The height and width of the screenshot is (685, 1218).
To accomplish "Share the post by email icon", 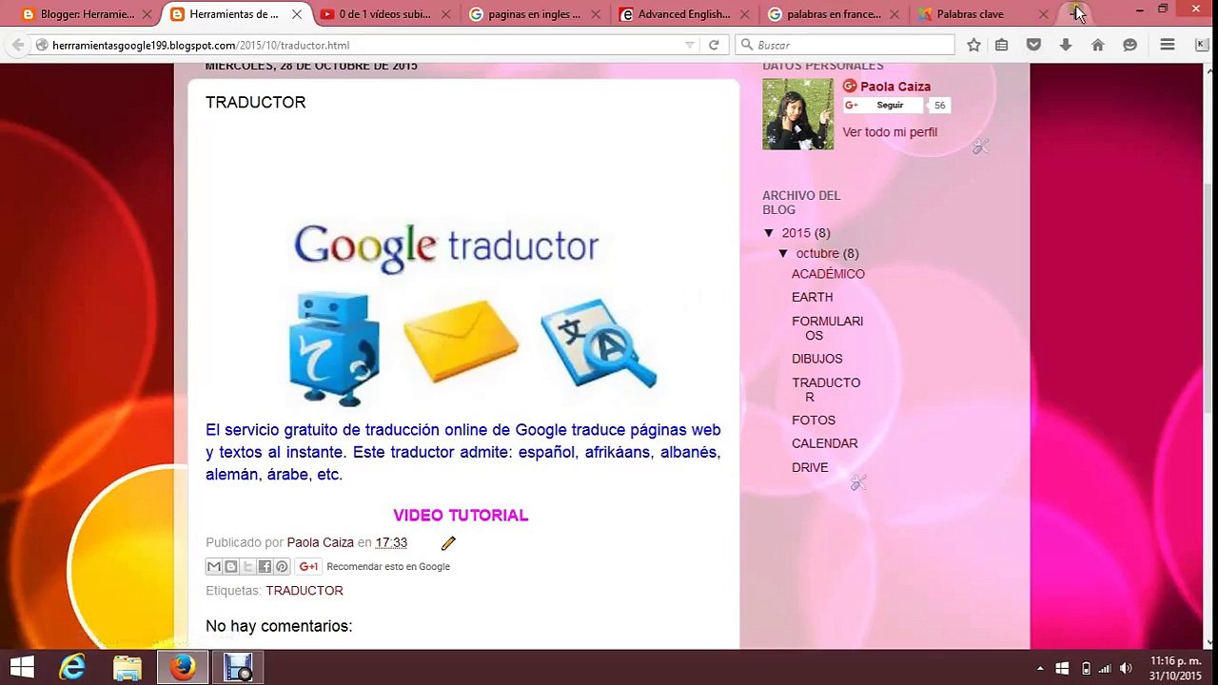I will point(214,567).
